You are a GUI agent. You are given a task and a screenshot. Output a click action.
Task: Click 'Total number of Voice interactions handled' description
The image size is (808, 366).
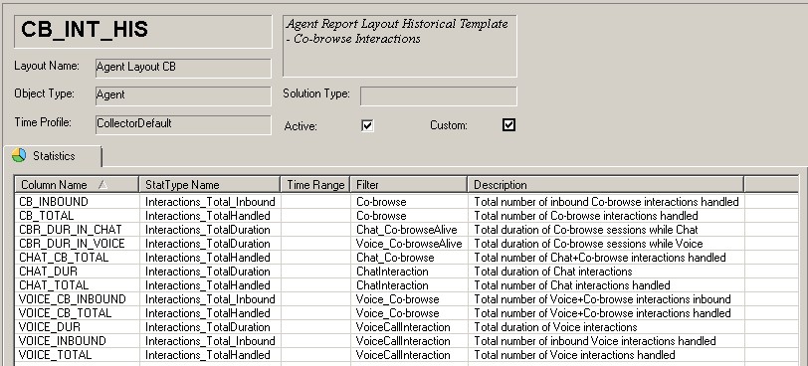(574, 355)
